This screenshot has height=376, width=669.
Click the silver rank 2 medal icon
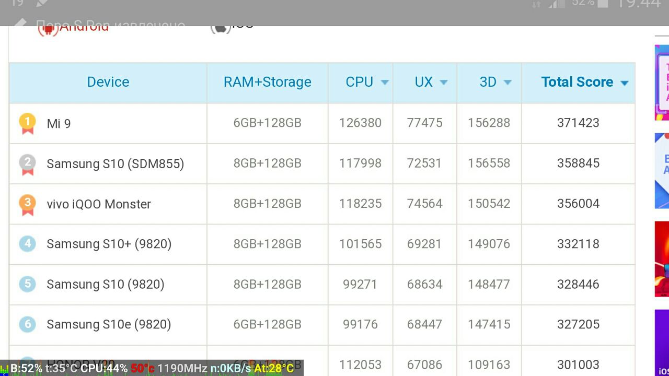pos(27,164)
